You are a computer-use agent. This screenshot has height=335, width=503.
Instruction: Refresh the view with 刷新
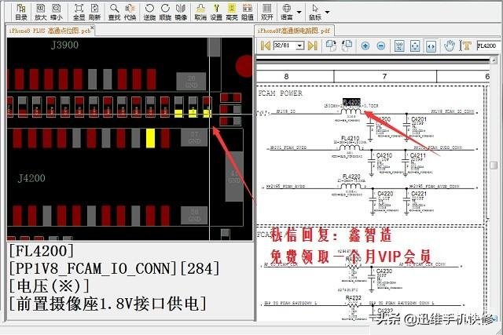94,13
